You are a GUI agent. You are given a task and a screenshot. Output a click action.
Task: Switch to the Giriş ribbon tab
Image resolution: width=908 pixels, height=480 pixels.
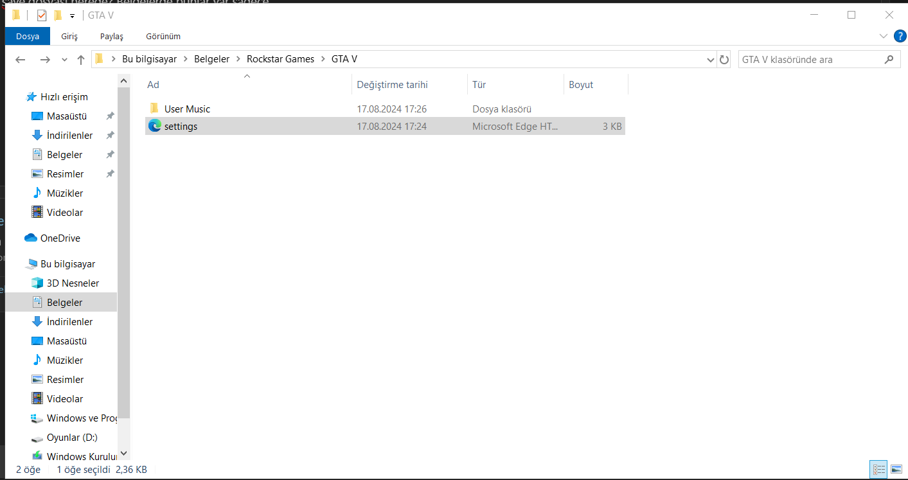pyautogui.click(x=69, y=36)
